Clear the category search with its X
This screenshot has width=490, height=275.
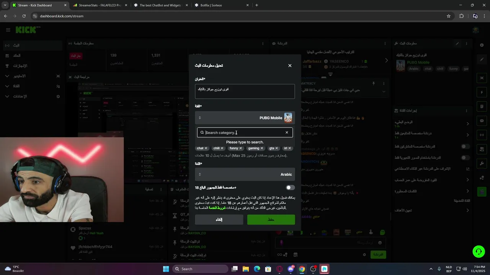tap(287, 133)
